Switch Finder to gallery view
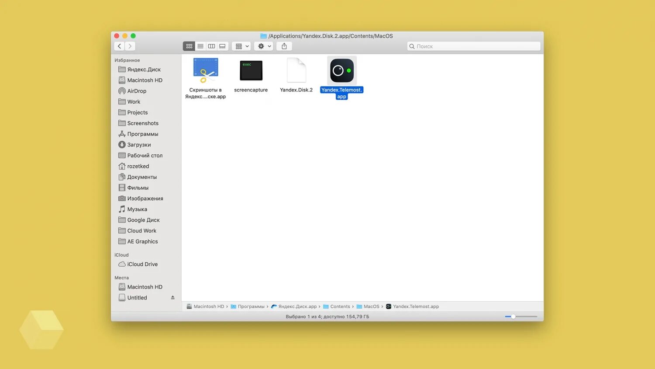The height and width of the screenshot is (369, 655). pos(222,46)
